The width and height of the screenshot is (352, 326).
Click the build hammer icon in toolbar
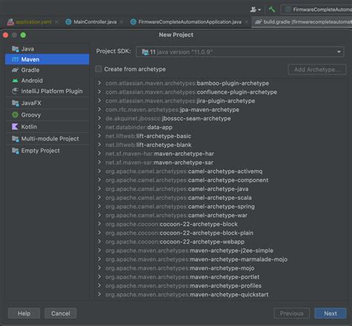click(272, 10)
